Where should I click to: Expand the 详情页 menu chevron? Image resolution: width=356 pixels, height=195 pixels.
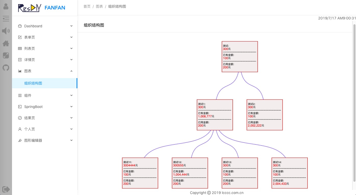71,59
